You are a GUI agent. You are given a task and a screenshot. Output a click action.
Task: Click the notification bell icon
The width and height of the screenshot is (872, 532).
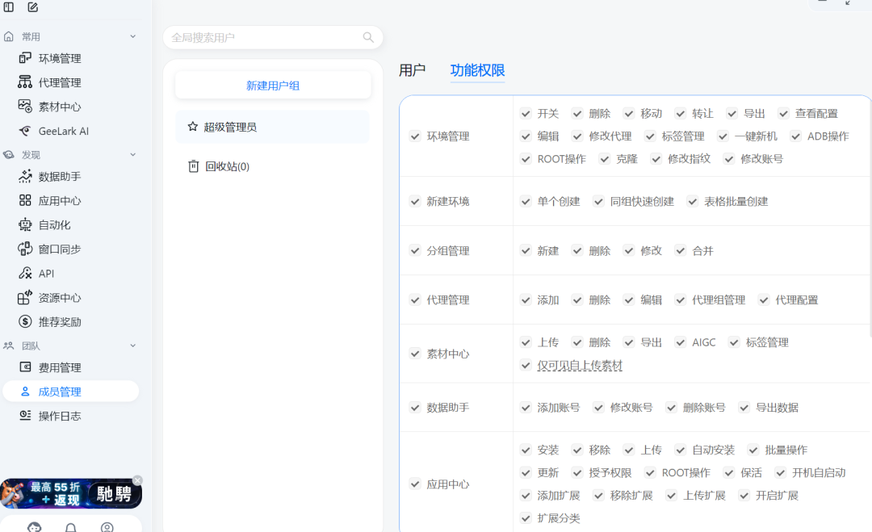click(70, 526)
